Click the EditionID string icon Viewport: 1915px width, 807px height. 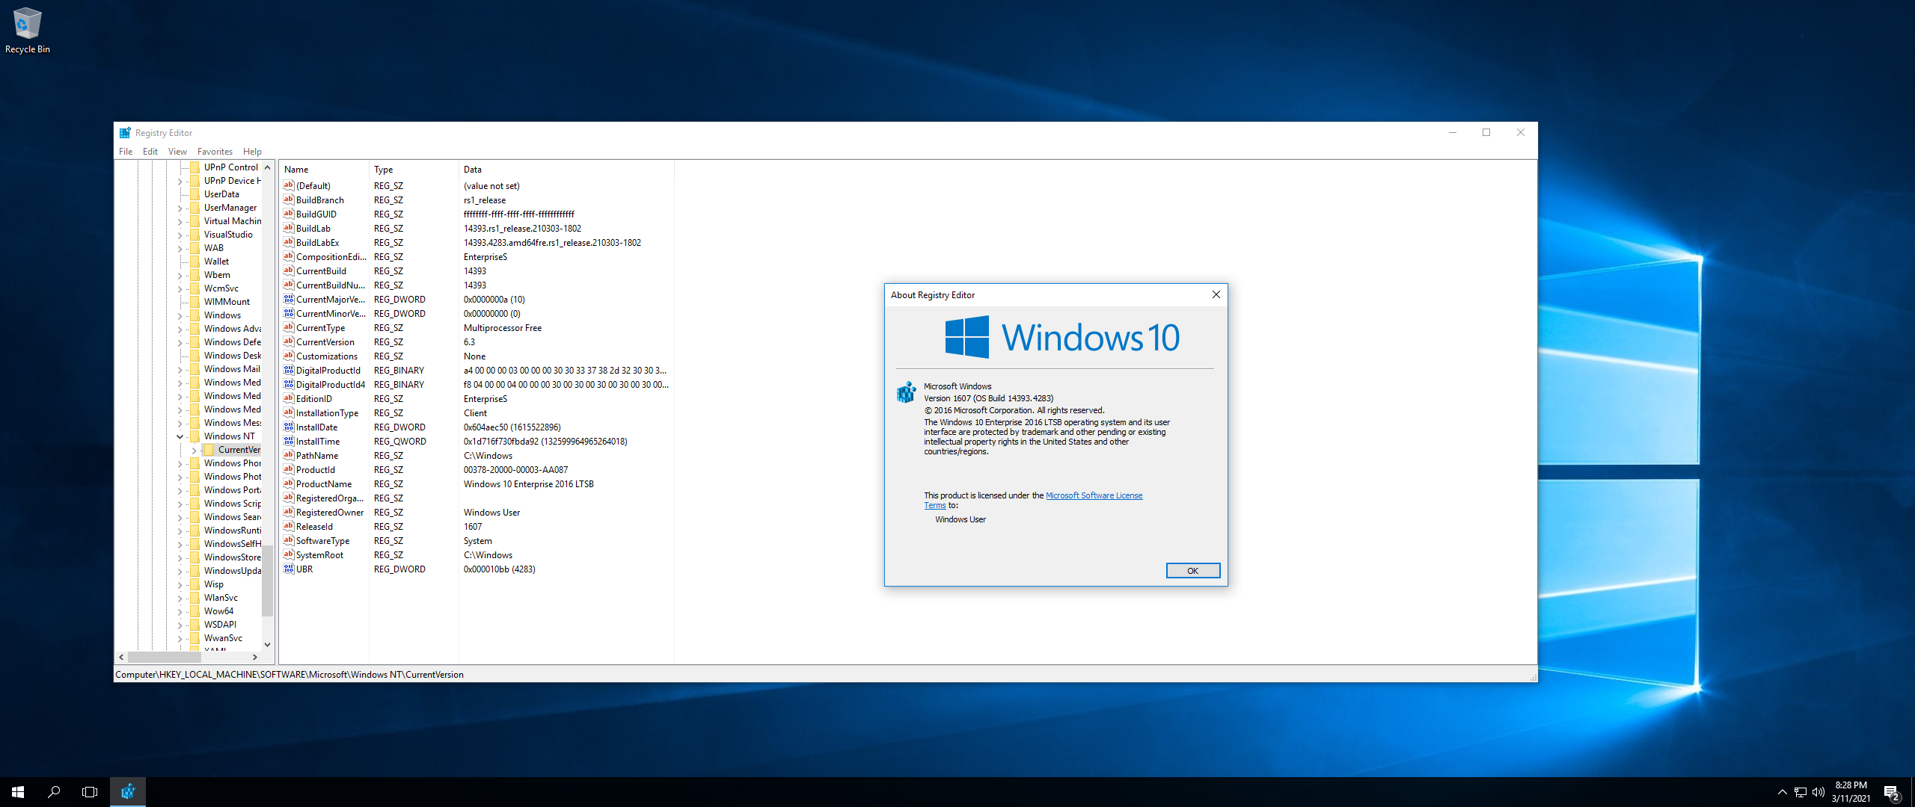tap(288, 398)
